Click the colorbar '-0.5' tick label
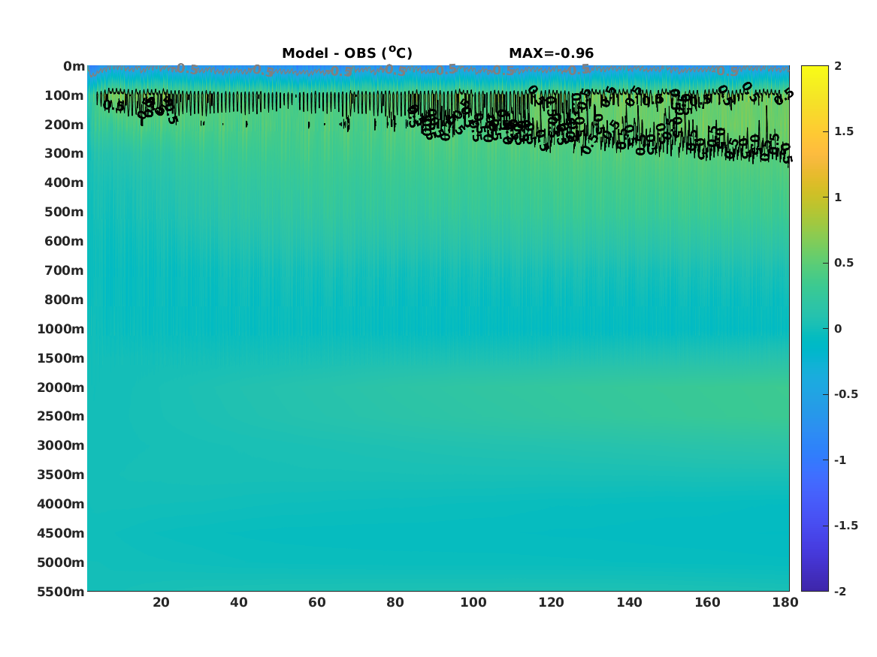Viewport: 877px width, 657px height. [846, 394]
